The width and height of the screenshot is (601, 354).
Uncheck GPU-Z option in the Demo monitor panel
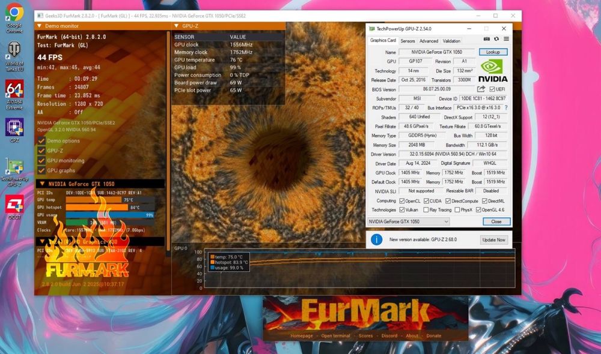pos(41,151)
